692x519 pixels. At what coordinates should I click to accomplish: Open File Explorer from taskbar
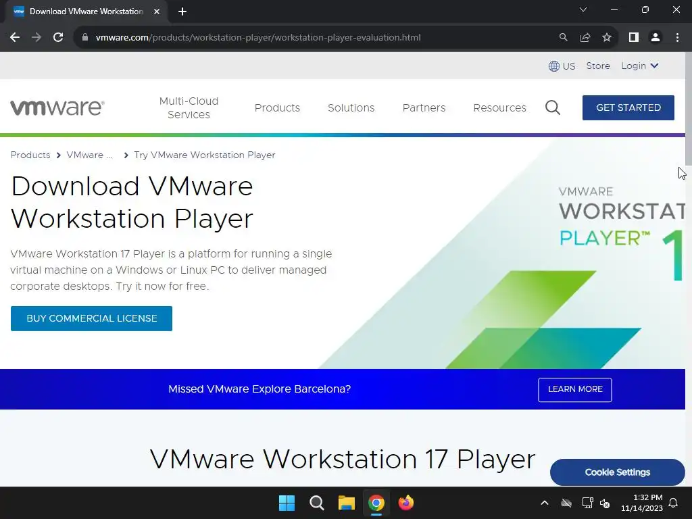tap(347, 503)
